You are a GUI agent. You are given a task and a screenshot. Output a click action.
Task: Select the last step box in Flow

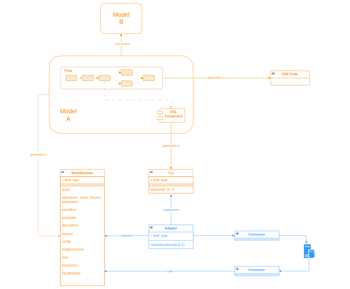coord(149,78)
